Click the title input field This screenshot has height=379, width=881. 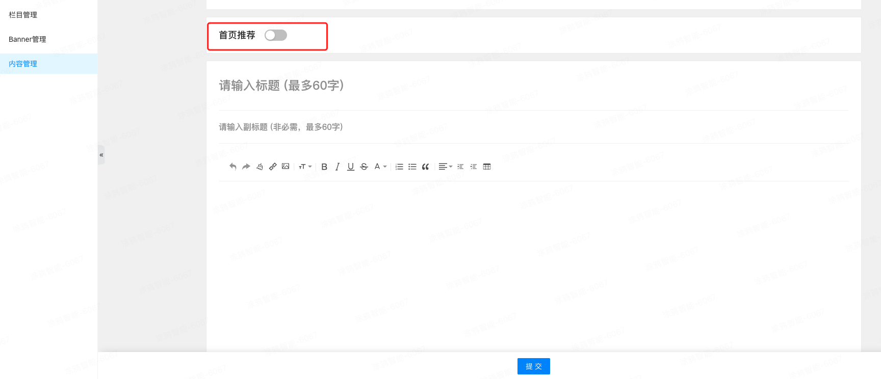tap(533, 86)
